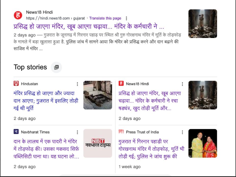
Task: Open the image carousel icon beside Top stories
Action: pos(56,67)
